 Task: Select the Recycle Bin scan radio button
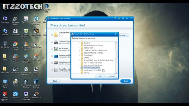pyautogui.click(x=52, y=49)
